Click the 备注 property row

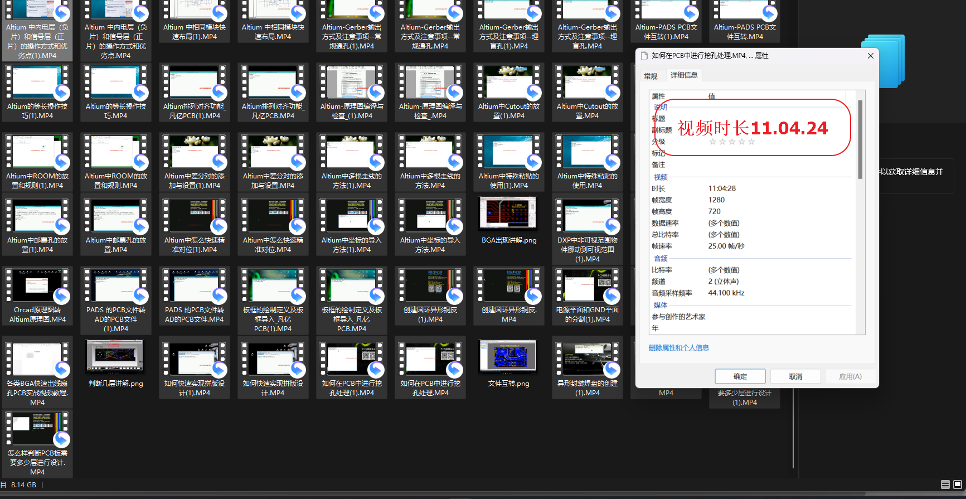pos(753,164)
